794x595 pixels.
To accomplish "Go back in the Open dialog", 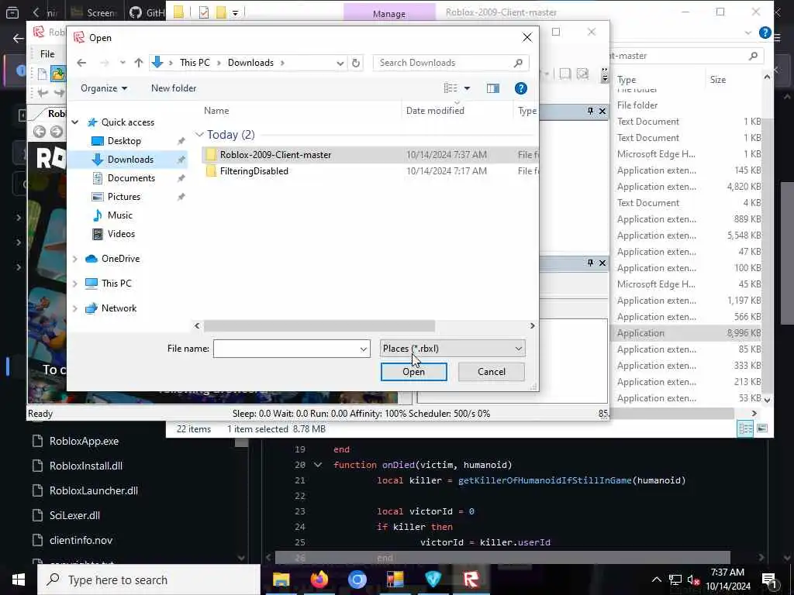I will pyautogui.click(x=81, y=63).
